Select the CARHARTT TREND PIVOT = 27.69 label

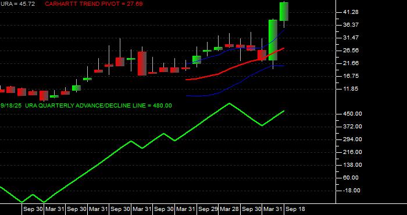(x=94, y=4)
